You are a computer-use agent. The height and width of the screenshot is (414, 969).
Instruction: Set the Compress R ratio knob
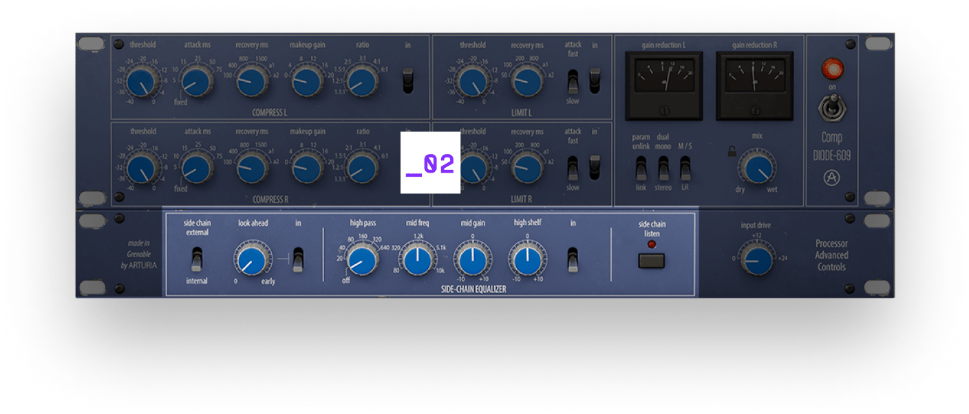362,167
